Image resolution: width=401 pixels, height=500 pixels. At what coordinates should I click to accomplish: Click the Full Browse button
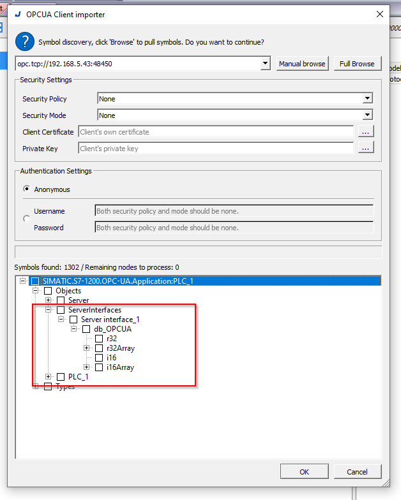(357, 64)
